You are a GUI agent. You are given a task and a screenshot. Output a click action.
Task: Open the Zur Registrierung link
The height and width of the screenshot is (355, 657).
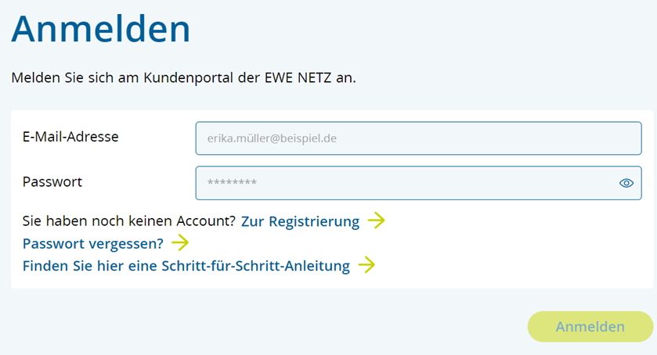pyautogui.click(x=300, y=221)
